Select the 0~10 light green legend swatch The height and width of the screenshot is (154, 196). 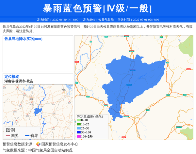point(78,120)
